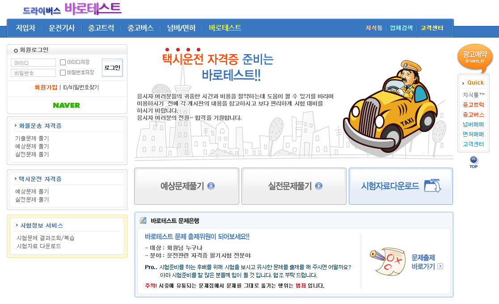Click the 드라이버스 바로테스트 logo
The width and height of the screenshot is (499, 304).
click(72, 9)
